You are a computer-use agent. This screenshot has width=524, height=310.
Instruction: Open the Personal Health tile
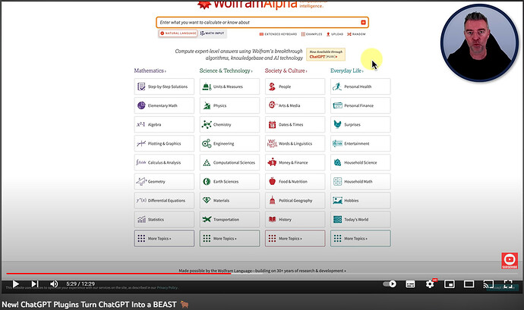(x=361, y=86)
